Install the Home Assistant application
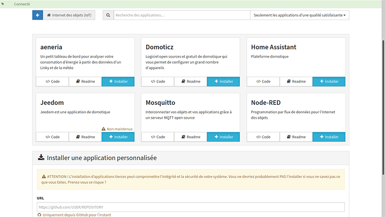Image resolution: width=385 pixels, height=217 pixels. [x=329, y=81]
